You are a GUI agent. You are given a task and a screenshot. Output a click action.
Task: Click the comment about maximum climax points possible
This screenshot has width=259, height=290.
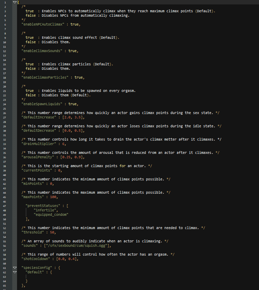pos(96,193)
